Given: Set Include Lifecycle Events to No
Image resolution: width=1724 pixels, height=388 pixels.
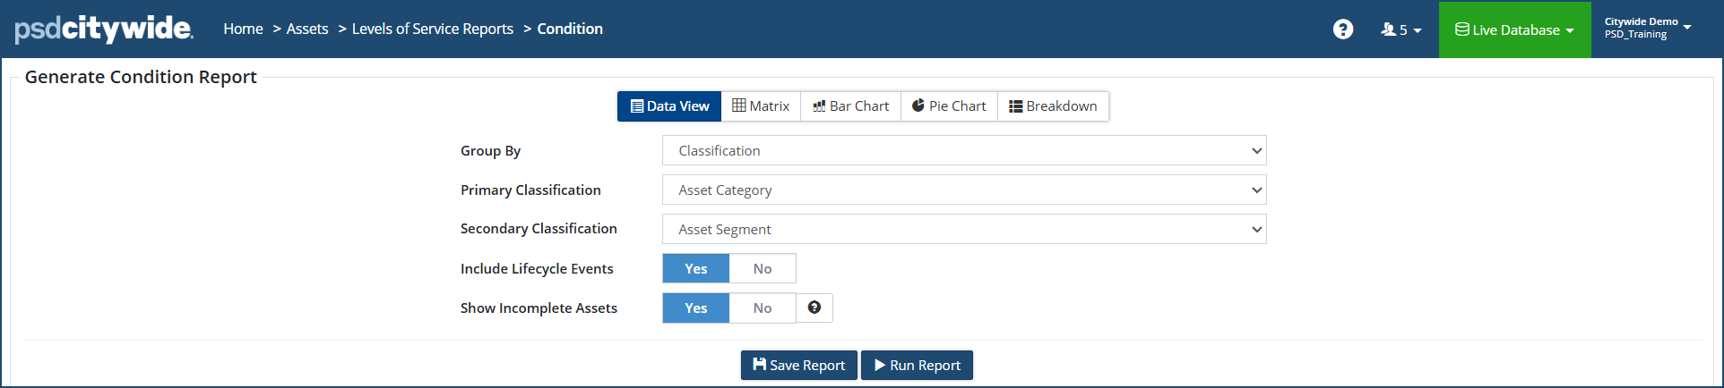Looking at the screenshot, I should 763,269.
